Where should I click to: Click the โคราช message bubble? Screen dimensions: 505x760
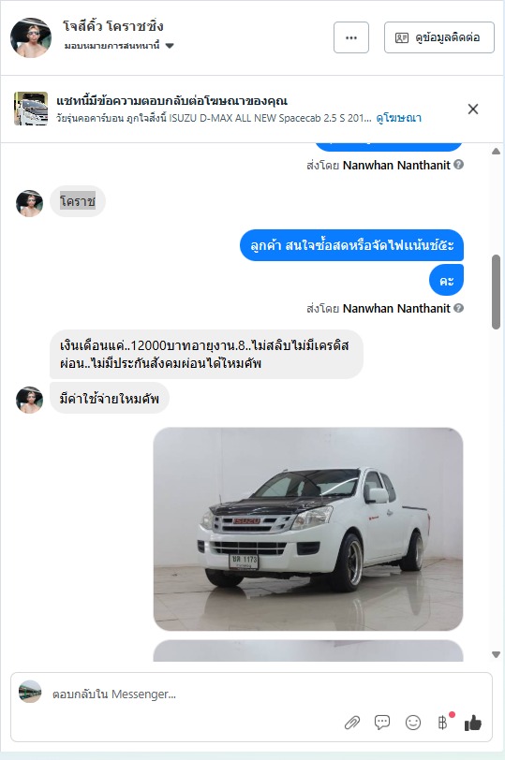tap(78, 200)
